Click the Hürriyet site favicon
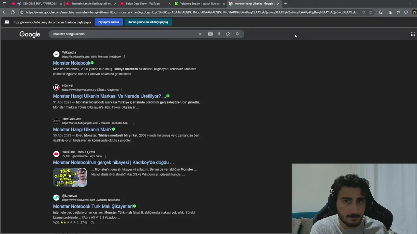 [56, 87]
